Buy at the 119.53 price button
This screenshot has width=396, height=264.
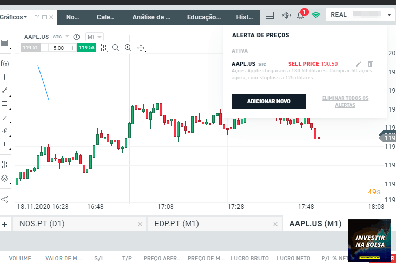87,48
